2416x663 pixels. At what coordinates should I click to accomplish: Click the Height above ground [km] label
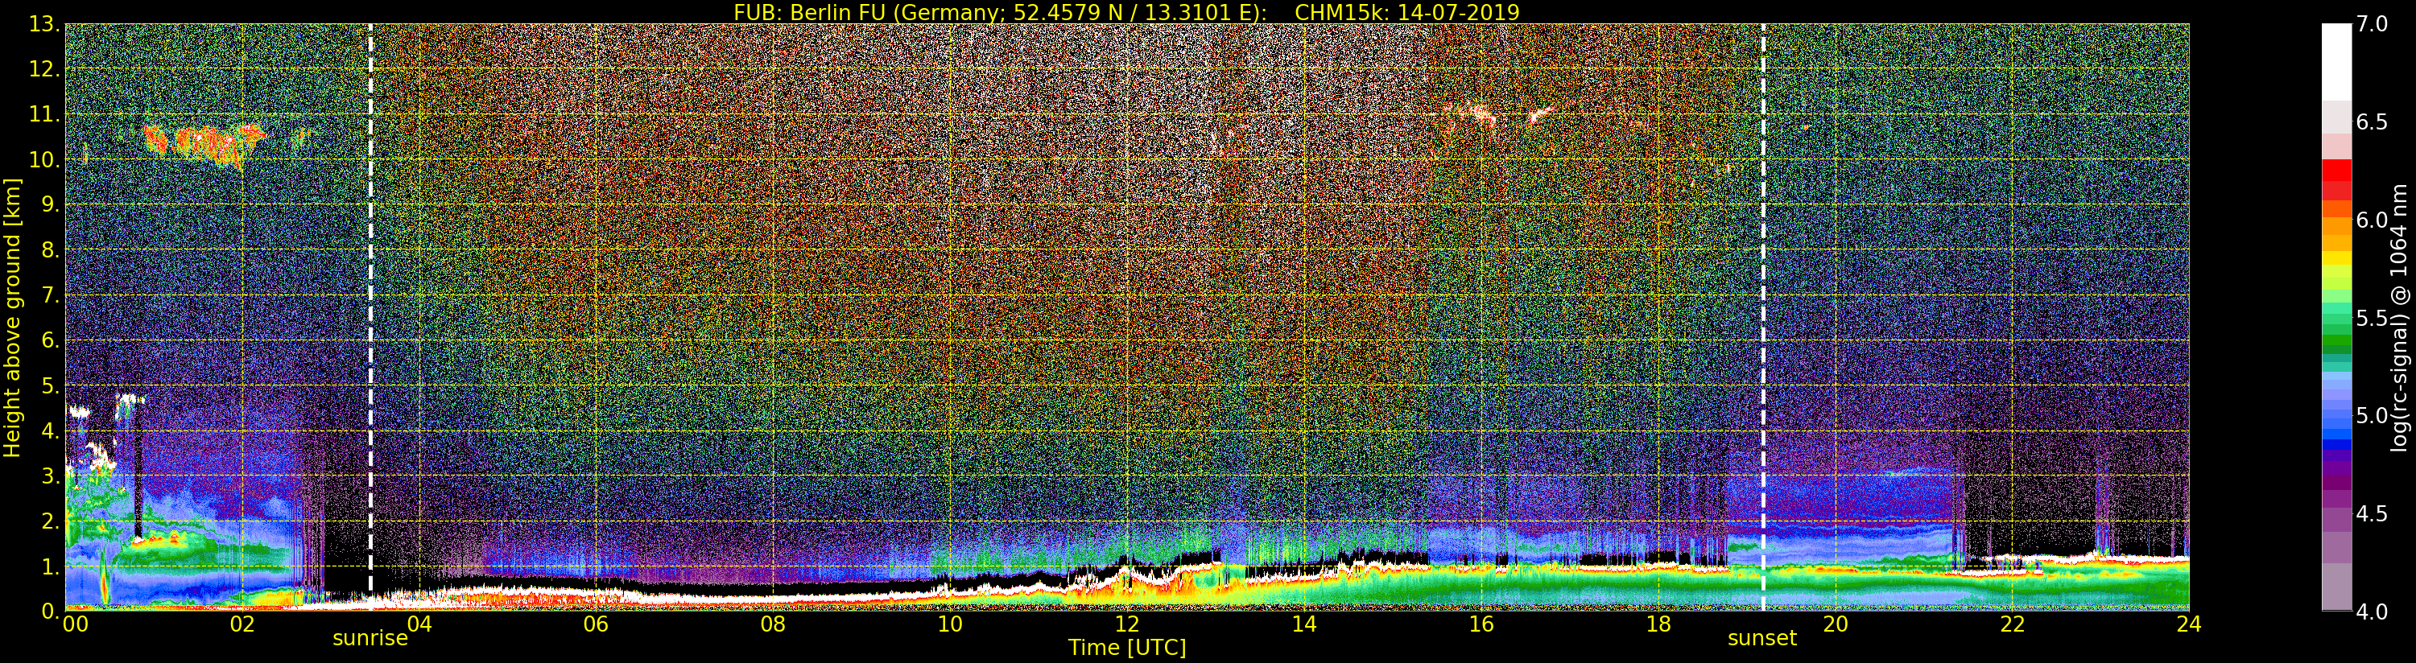click(12, 317)
